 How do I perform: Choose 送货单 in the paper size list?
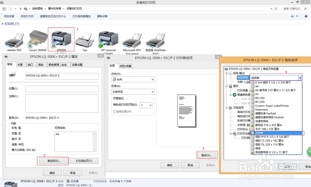click(x=276, y=133)
